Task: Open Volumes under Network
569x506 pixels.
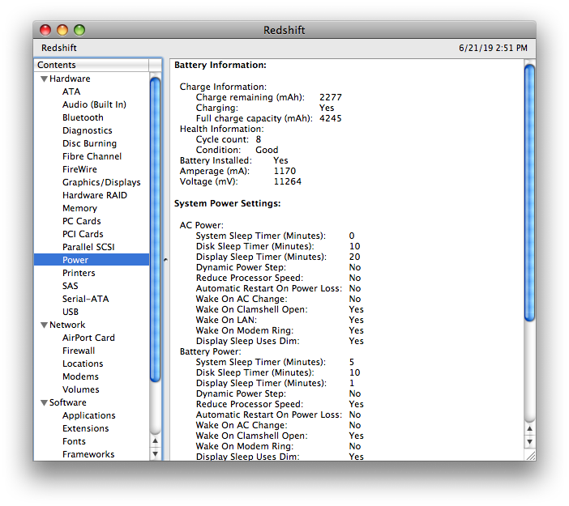Action: coord(80,389)
